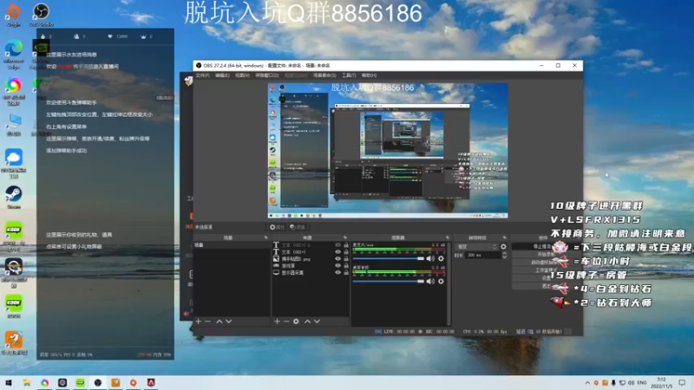The image size is (694, 390).
Task: Add a new scene with the plus button
Action: [199, 322]
